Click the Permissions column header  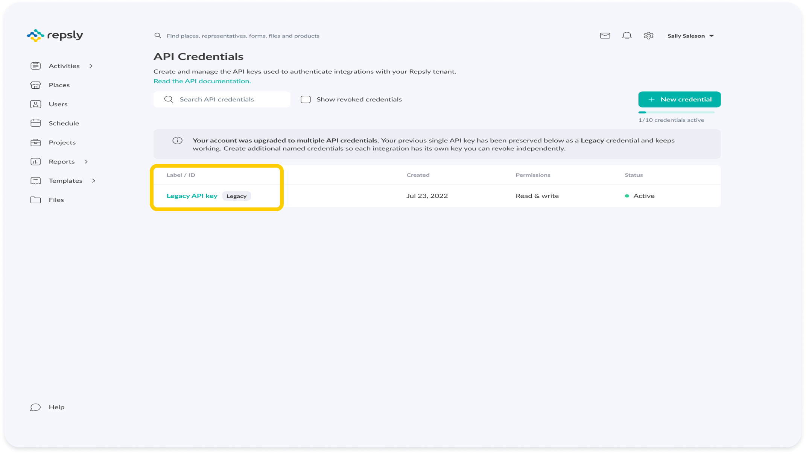coord(533,175)
